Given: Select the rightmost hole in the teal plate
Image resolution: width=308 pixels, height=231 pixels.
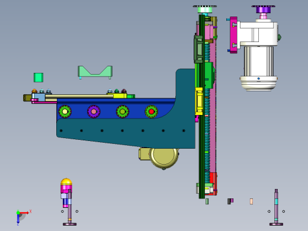Looking at the screenshot, I should coord(184,130).
